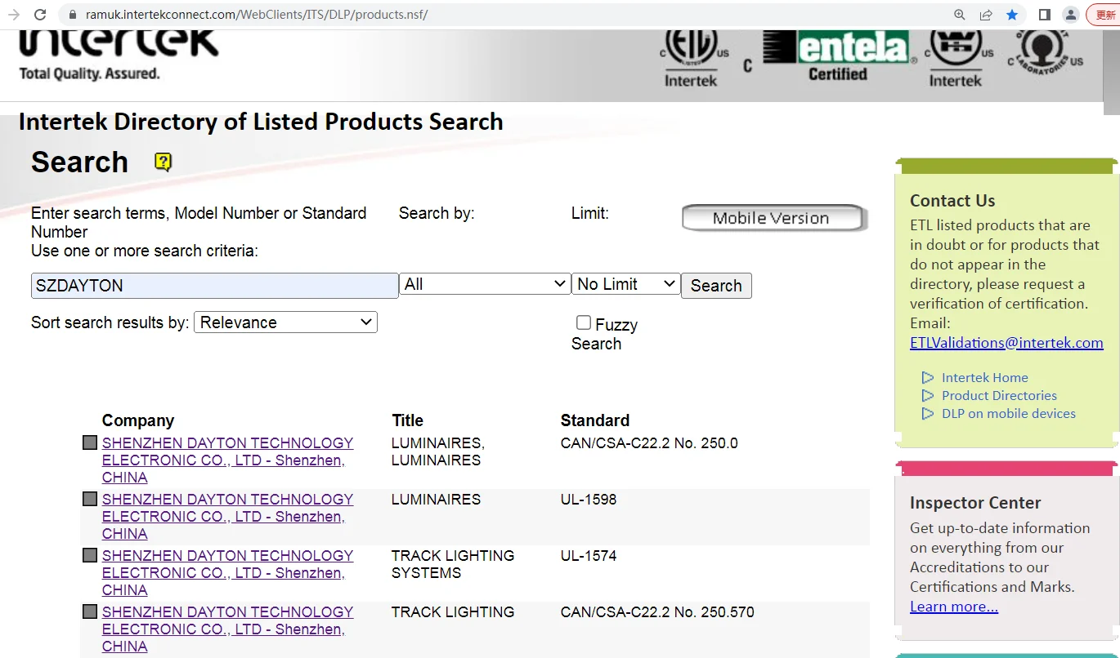The height and width of the screenshot is (658, 1120).
Task: Click the Company column header
Action: [138, 420]
